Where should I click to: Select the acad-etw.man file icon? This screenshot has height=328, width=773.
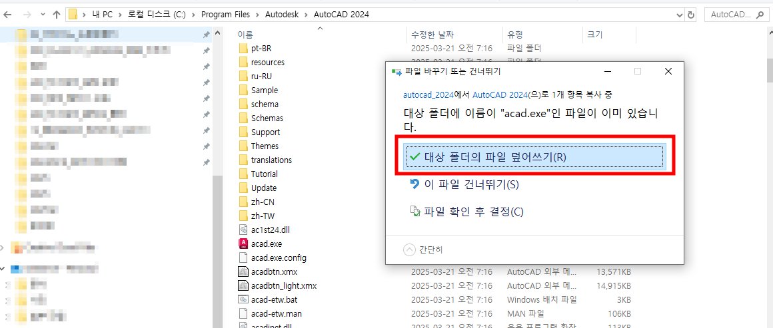[x=243, y=313]
